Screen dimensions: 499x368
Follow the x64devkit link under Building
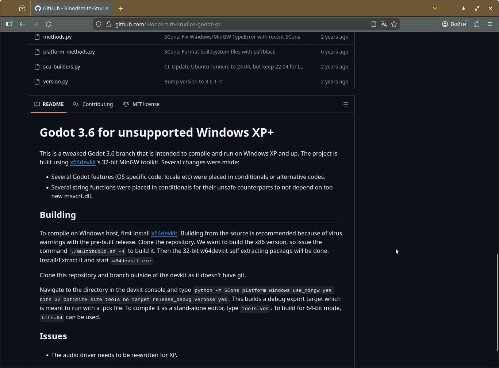coord(164,233)
